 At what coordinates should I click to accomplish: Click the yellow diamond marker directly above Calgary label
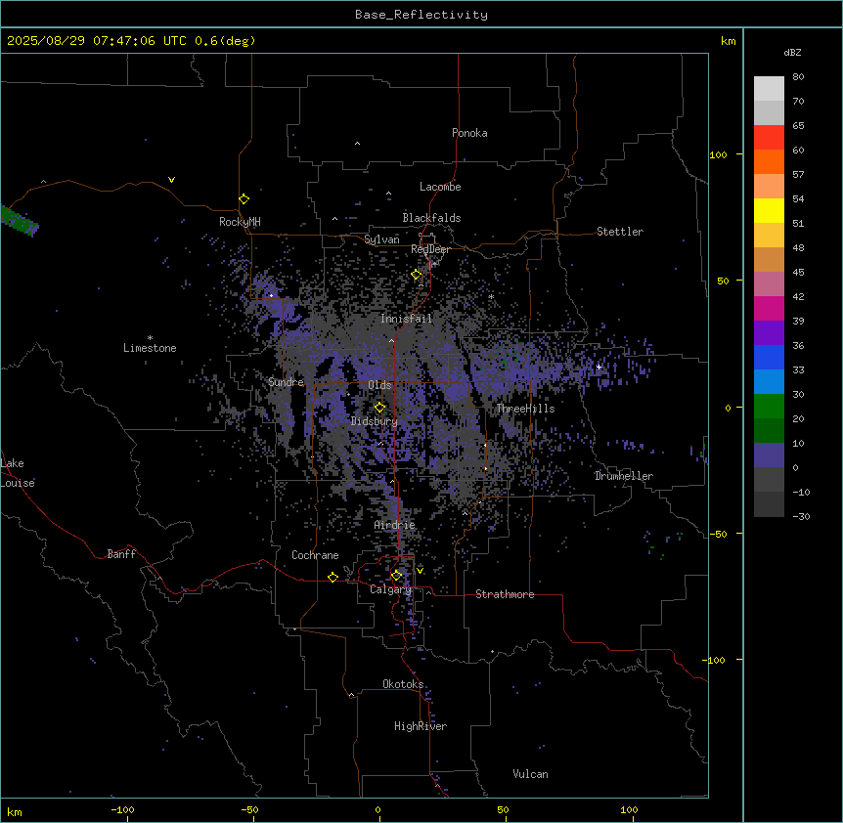point(396,576)
